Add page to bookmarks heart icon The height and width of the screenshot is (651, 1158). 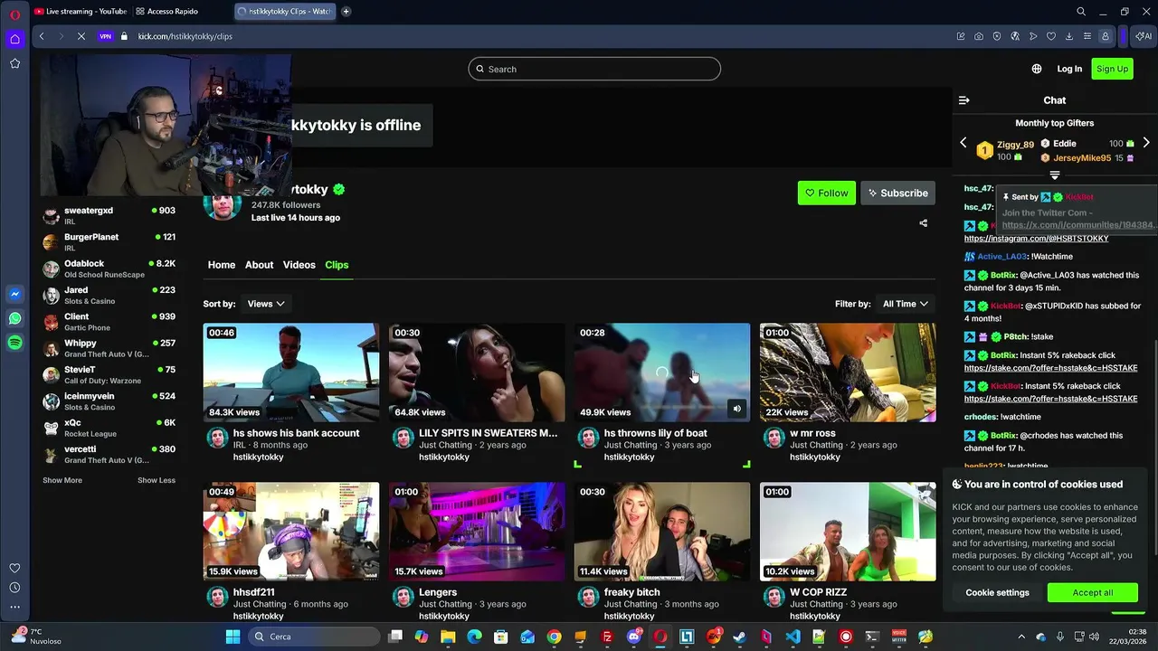(x=1051, y=36)
